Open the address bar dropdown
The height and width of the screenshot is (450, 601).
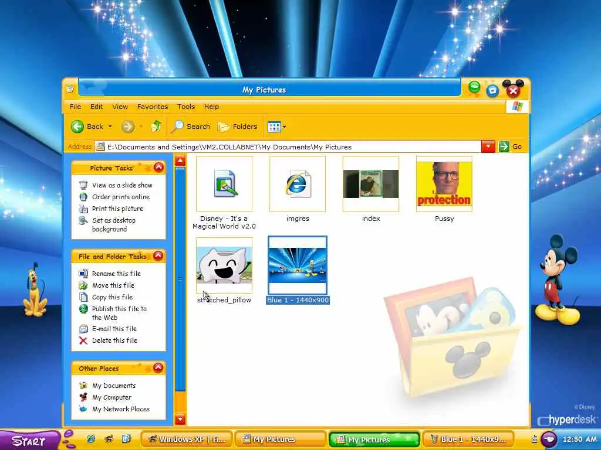click(x=488, y=146)
